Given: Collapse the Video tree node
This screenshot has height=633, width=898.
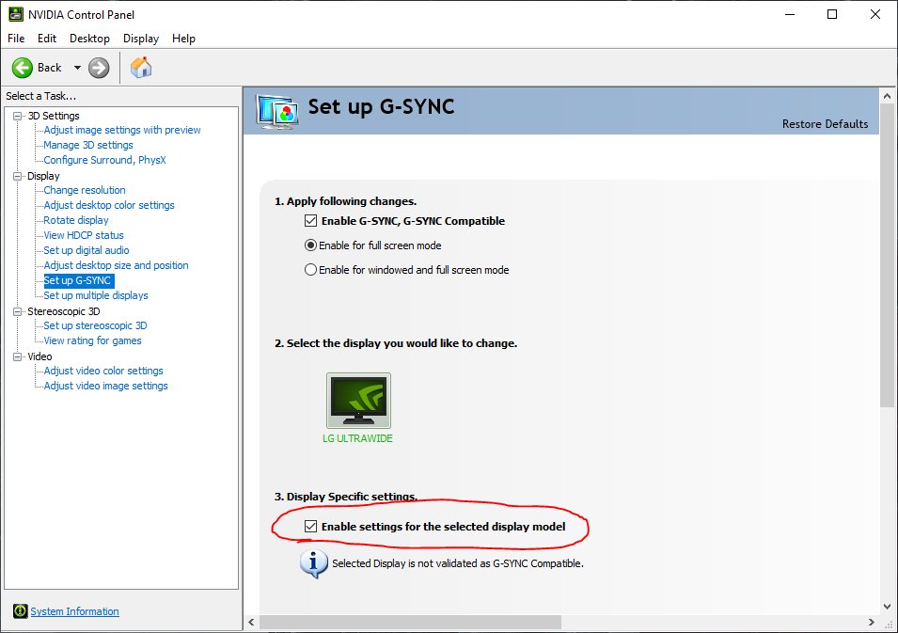Looking at the screenshot, I should click(x=18, y=356).
